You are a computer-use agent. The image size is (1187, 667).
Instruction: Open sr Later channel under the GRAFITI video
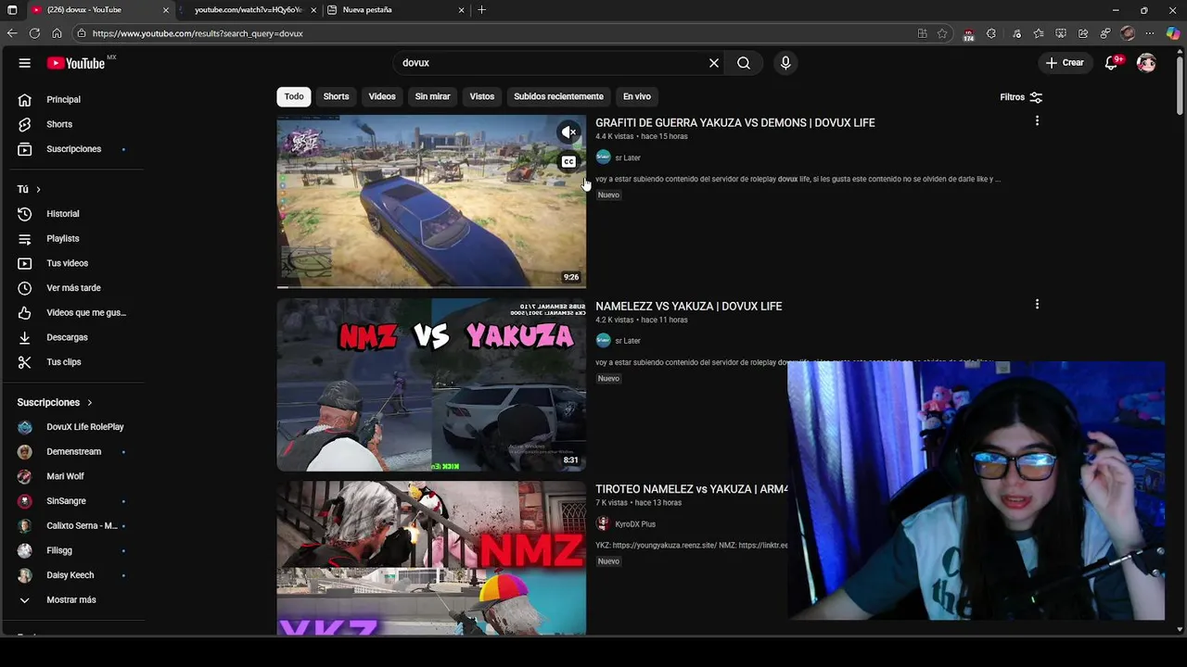click(628, 157)
